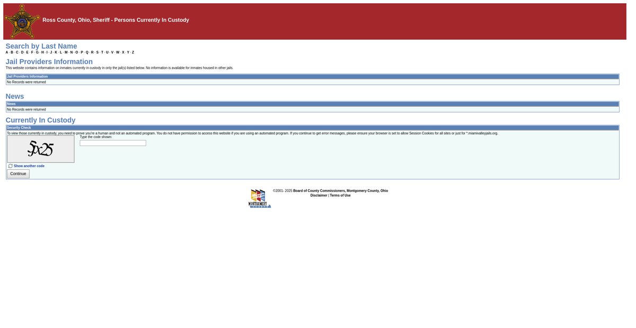
Task: Search last names starting with Q
Action: [x=87, y=52]
